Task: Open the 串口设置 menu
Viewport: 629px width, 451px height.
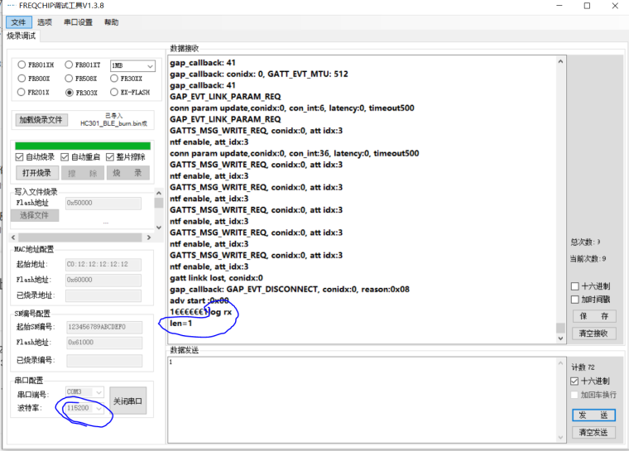Action: tap(78, 22)
